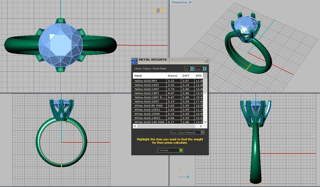Highlight White Gold:14K PdW metal
The image size is (320, 187).
[168, 122]
